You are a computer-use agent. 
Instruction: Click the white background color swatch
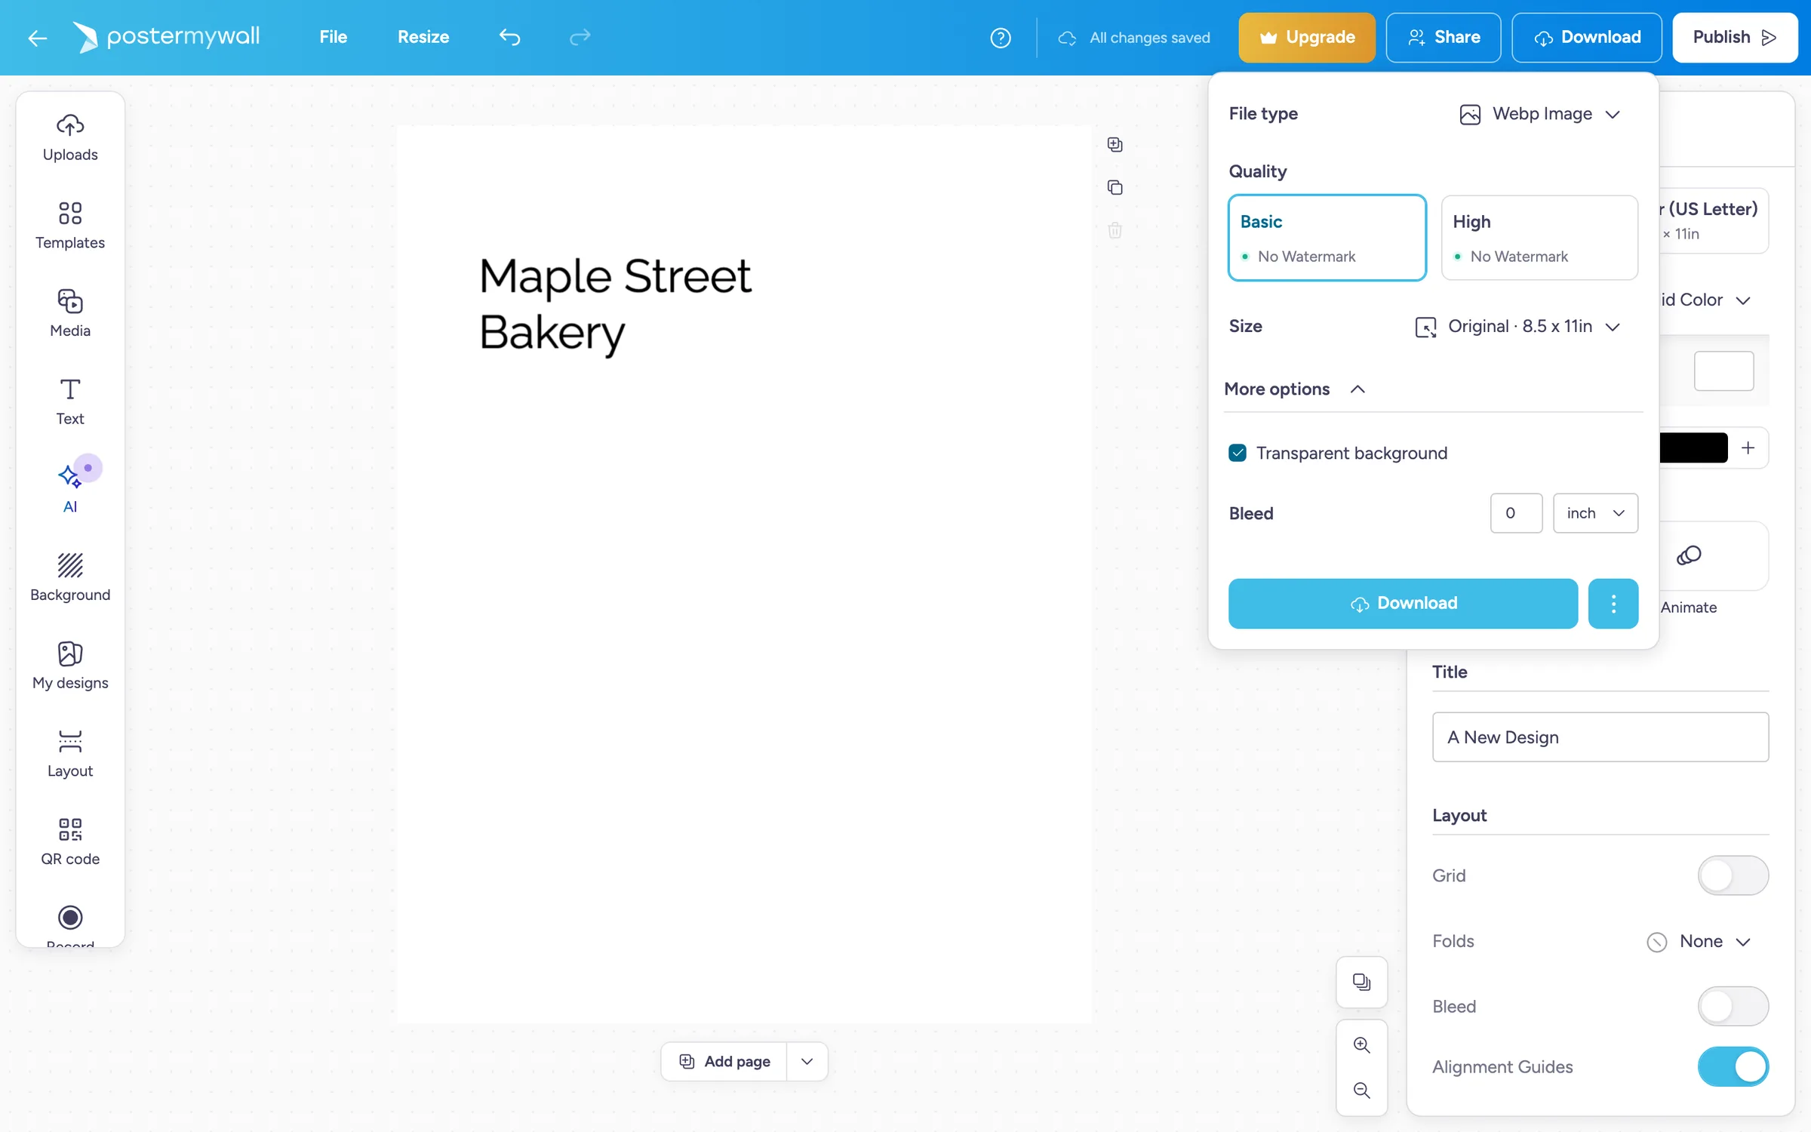click(1723, 371)
